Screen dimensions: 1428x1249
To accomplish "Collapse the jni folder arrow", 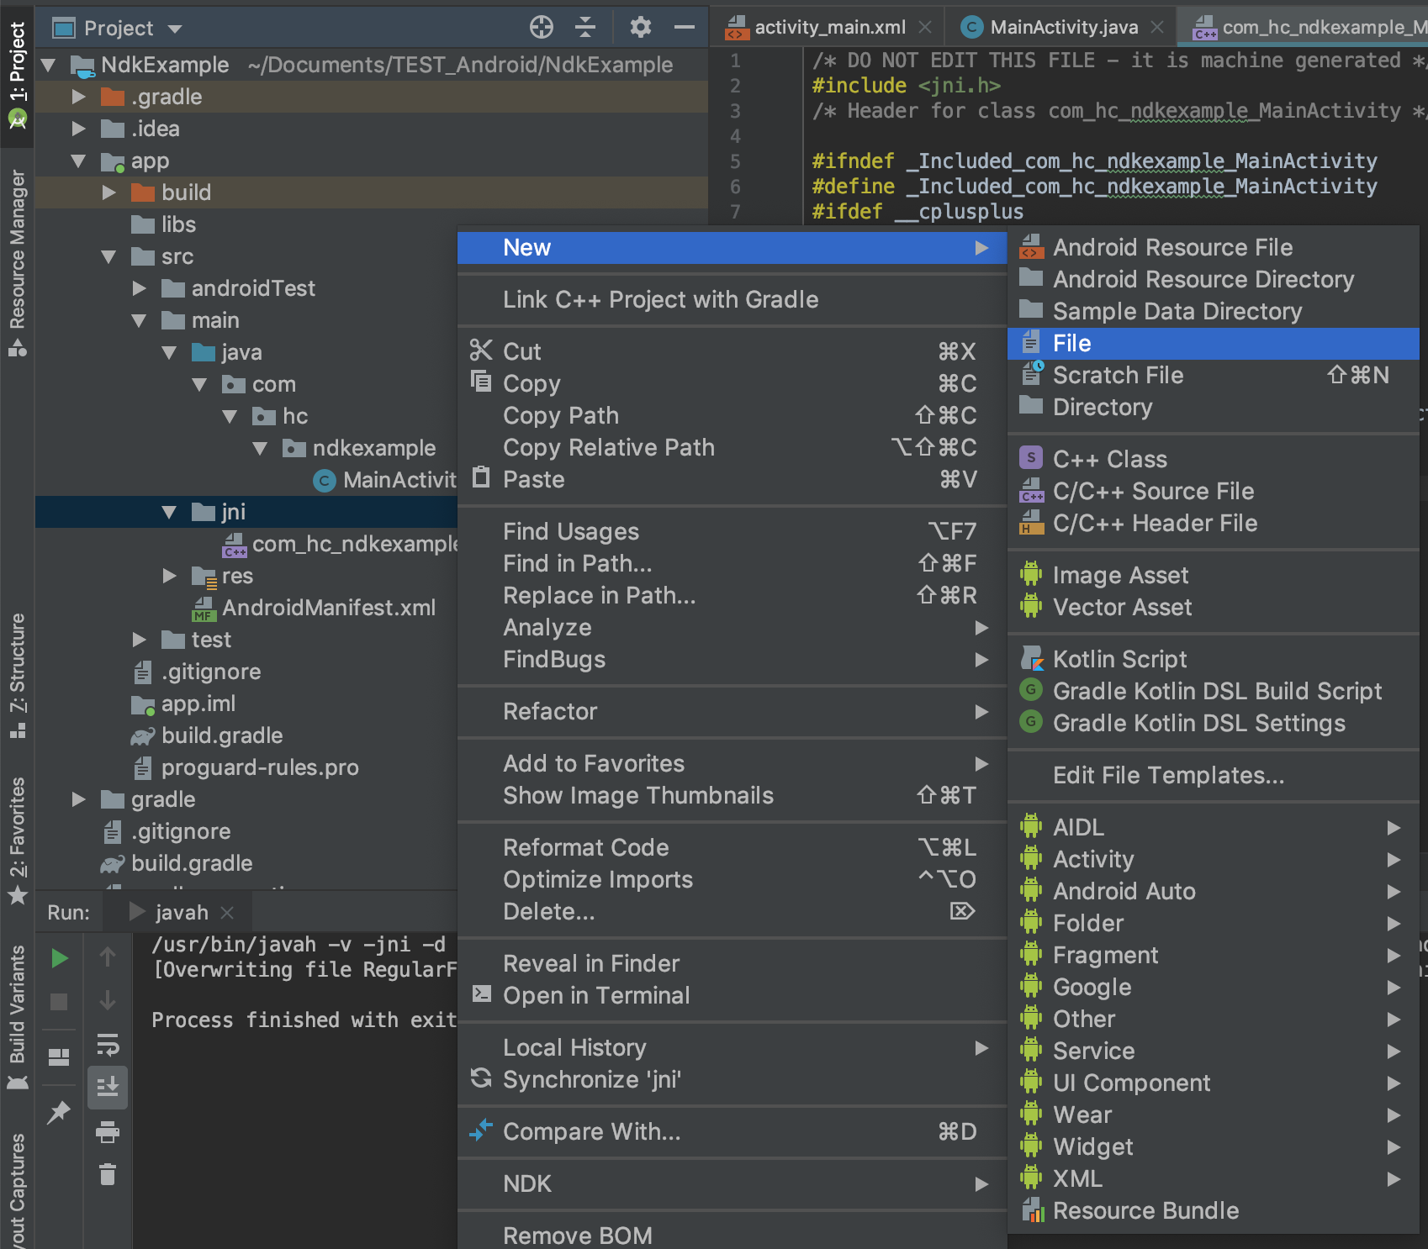I will click(170, 512).
